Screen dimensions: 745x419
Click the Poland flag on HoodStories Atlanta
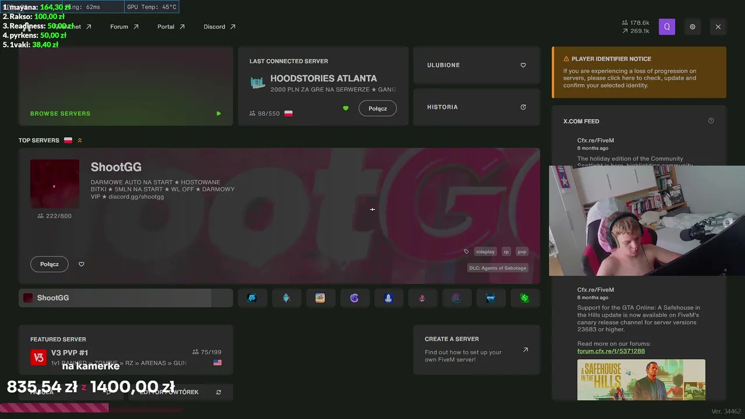pyautogui.click(x=288, y=113)
